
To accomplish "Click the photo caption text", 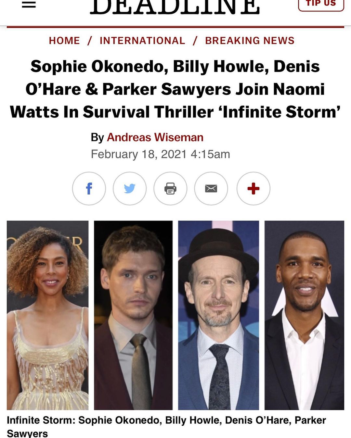I will pyautogui.click(x=166, y=426).
